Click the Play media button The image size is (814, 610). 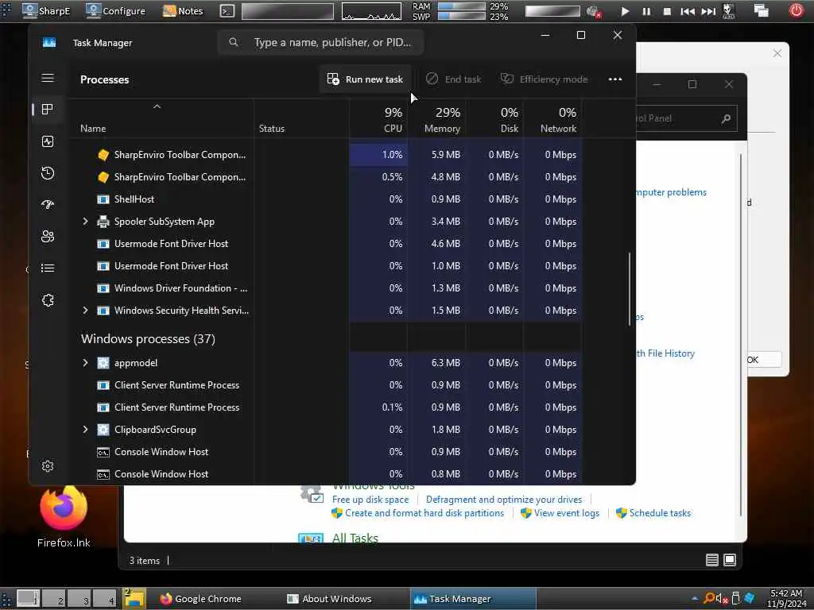625,11
